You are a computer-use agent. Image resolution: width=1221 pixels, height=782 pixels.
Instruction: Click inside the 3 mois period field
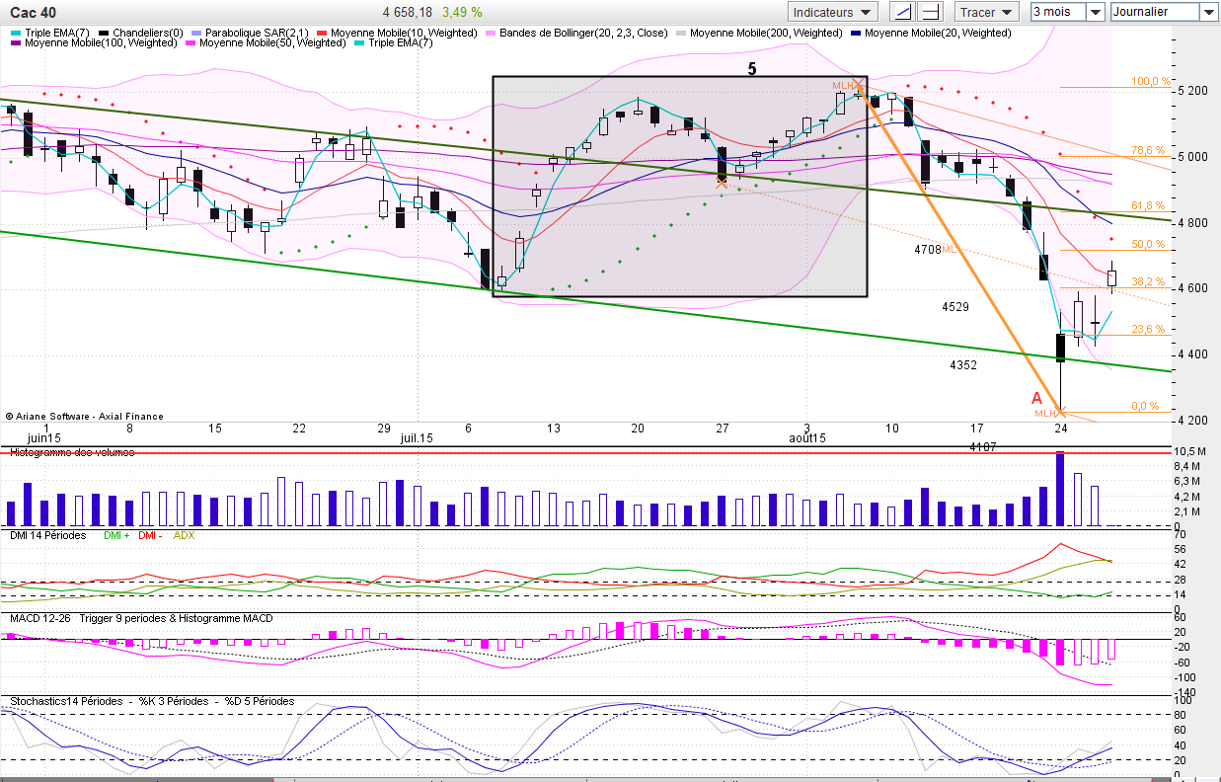pyautogui.click(x=1057, y=12)
